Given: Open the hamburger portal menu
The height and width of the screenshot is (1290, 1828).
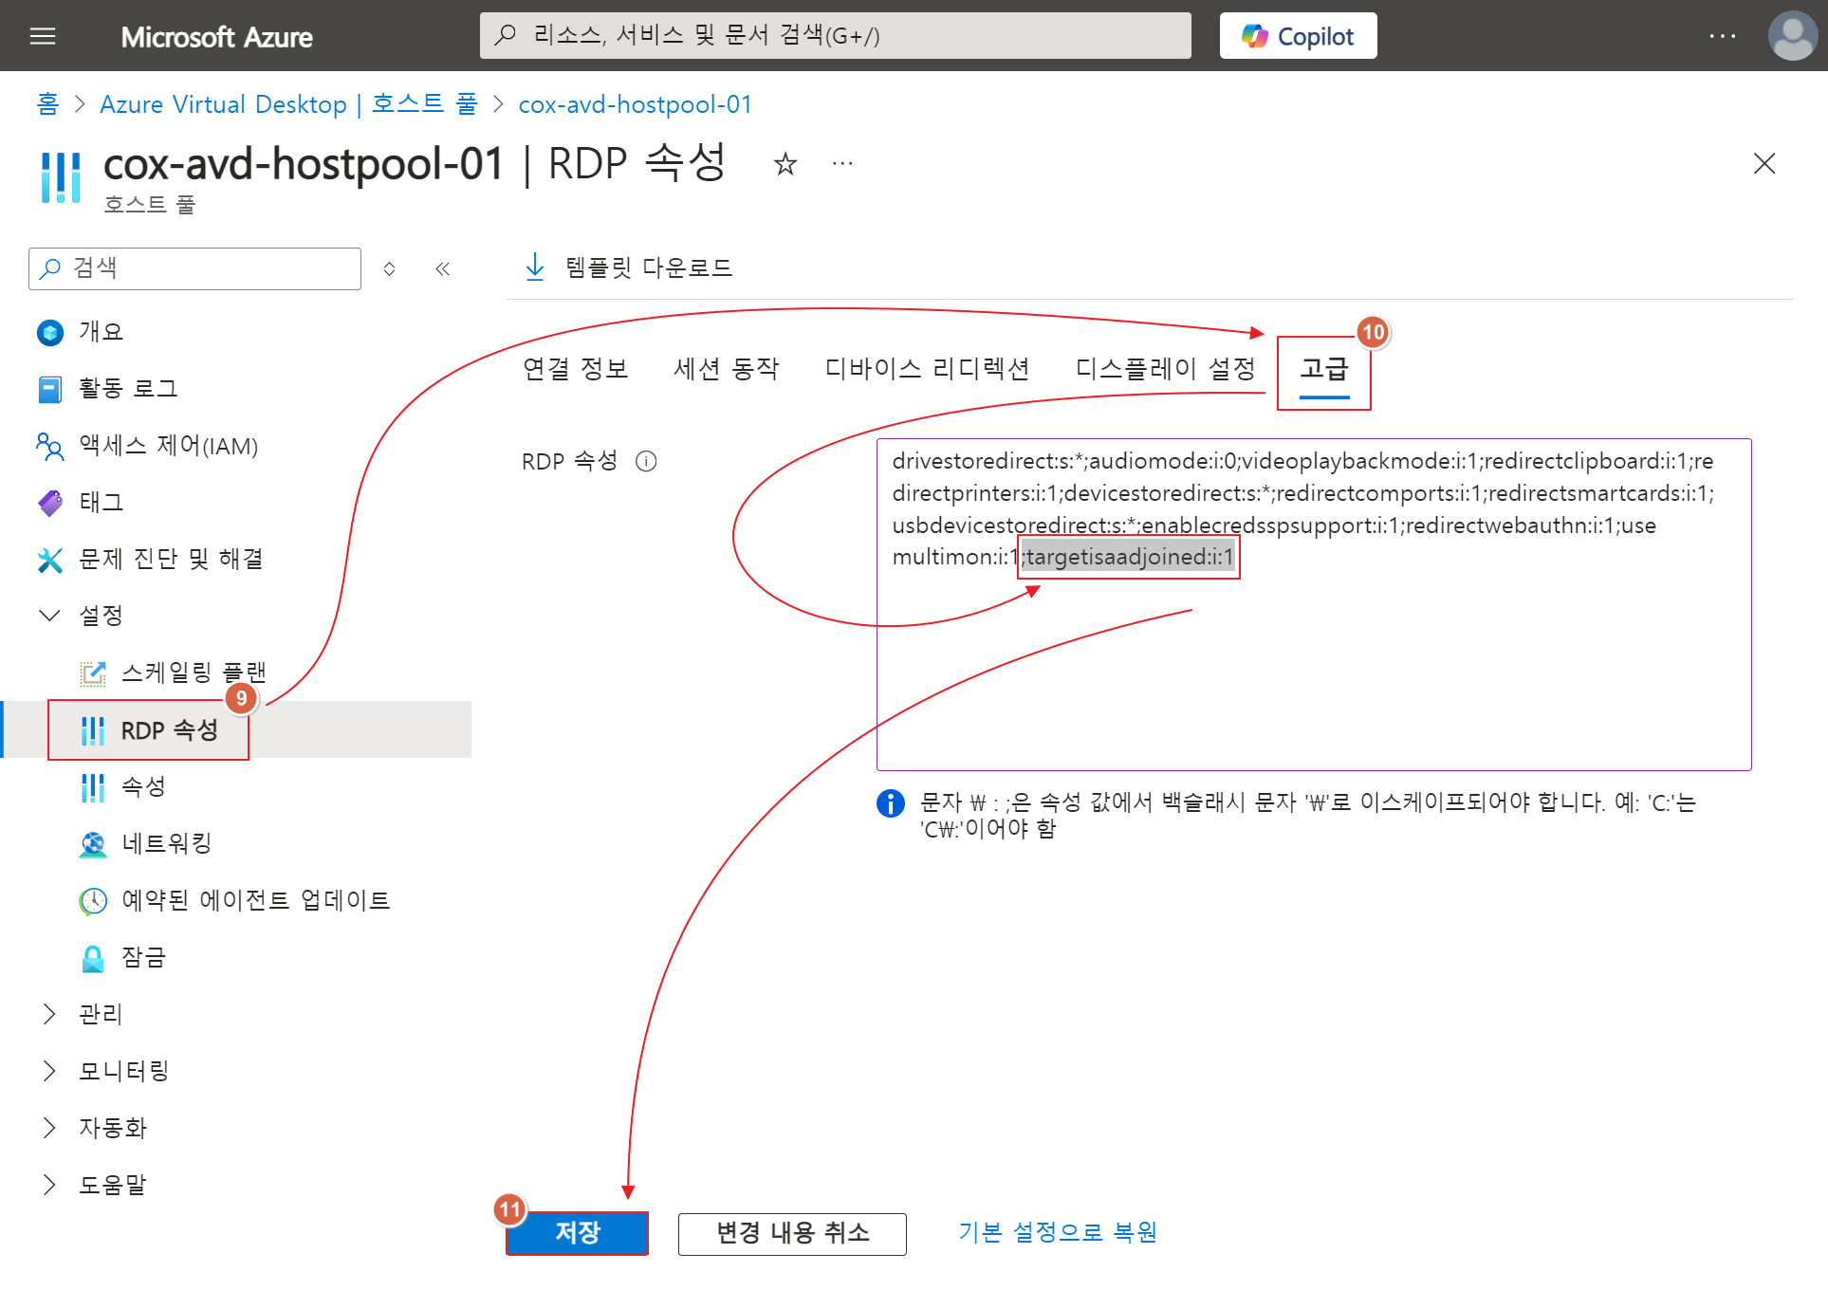Looking at the screenshot, I should click(x=43, y=36).
